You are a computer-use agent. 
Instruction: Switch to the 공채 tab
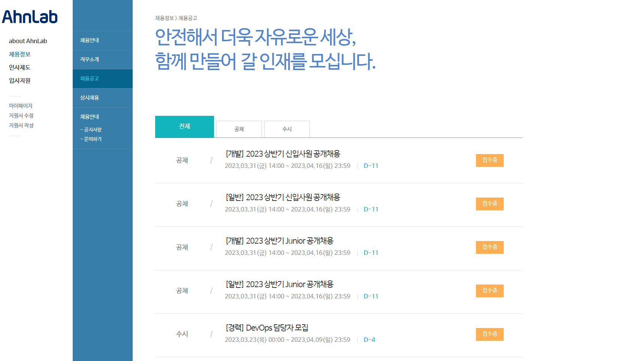click(x=239, y=129)
